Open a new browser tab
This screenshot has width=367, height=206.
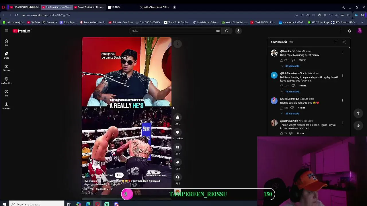pos(174,7)
